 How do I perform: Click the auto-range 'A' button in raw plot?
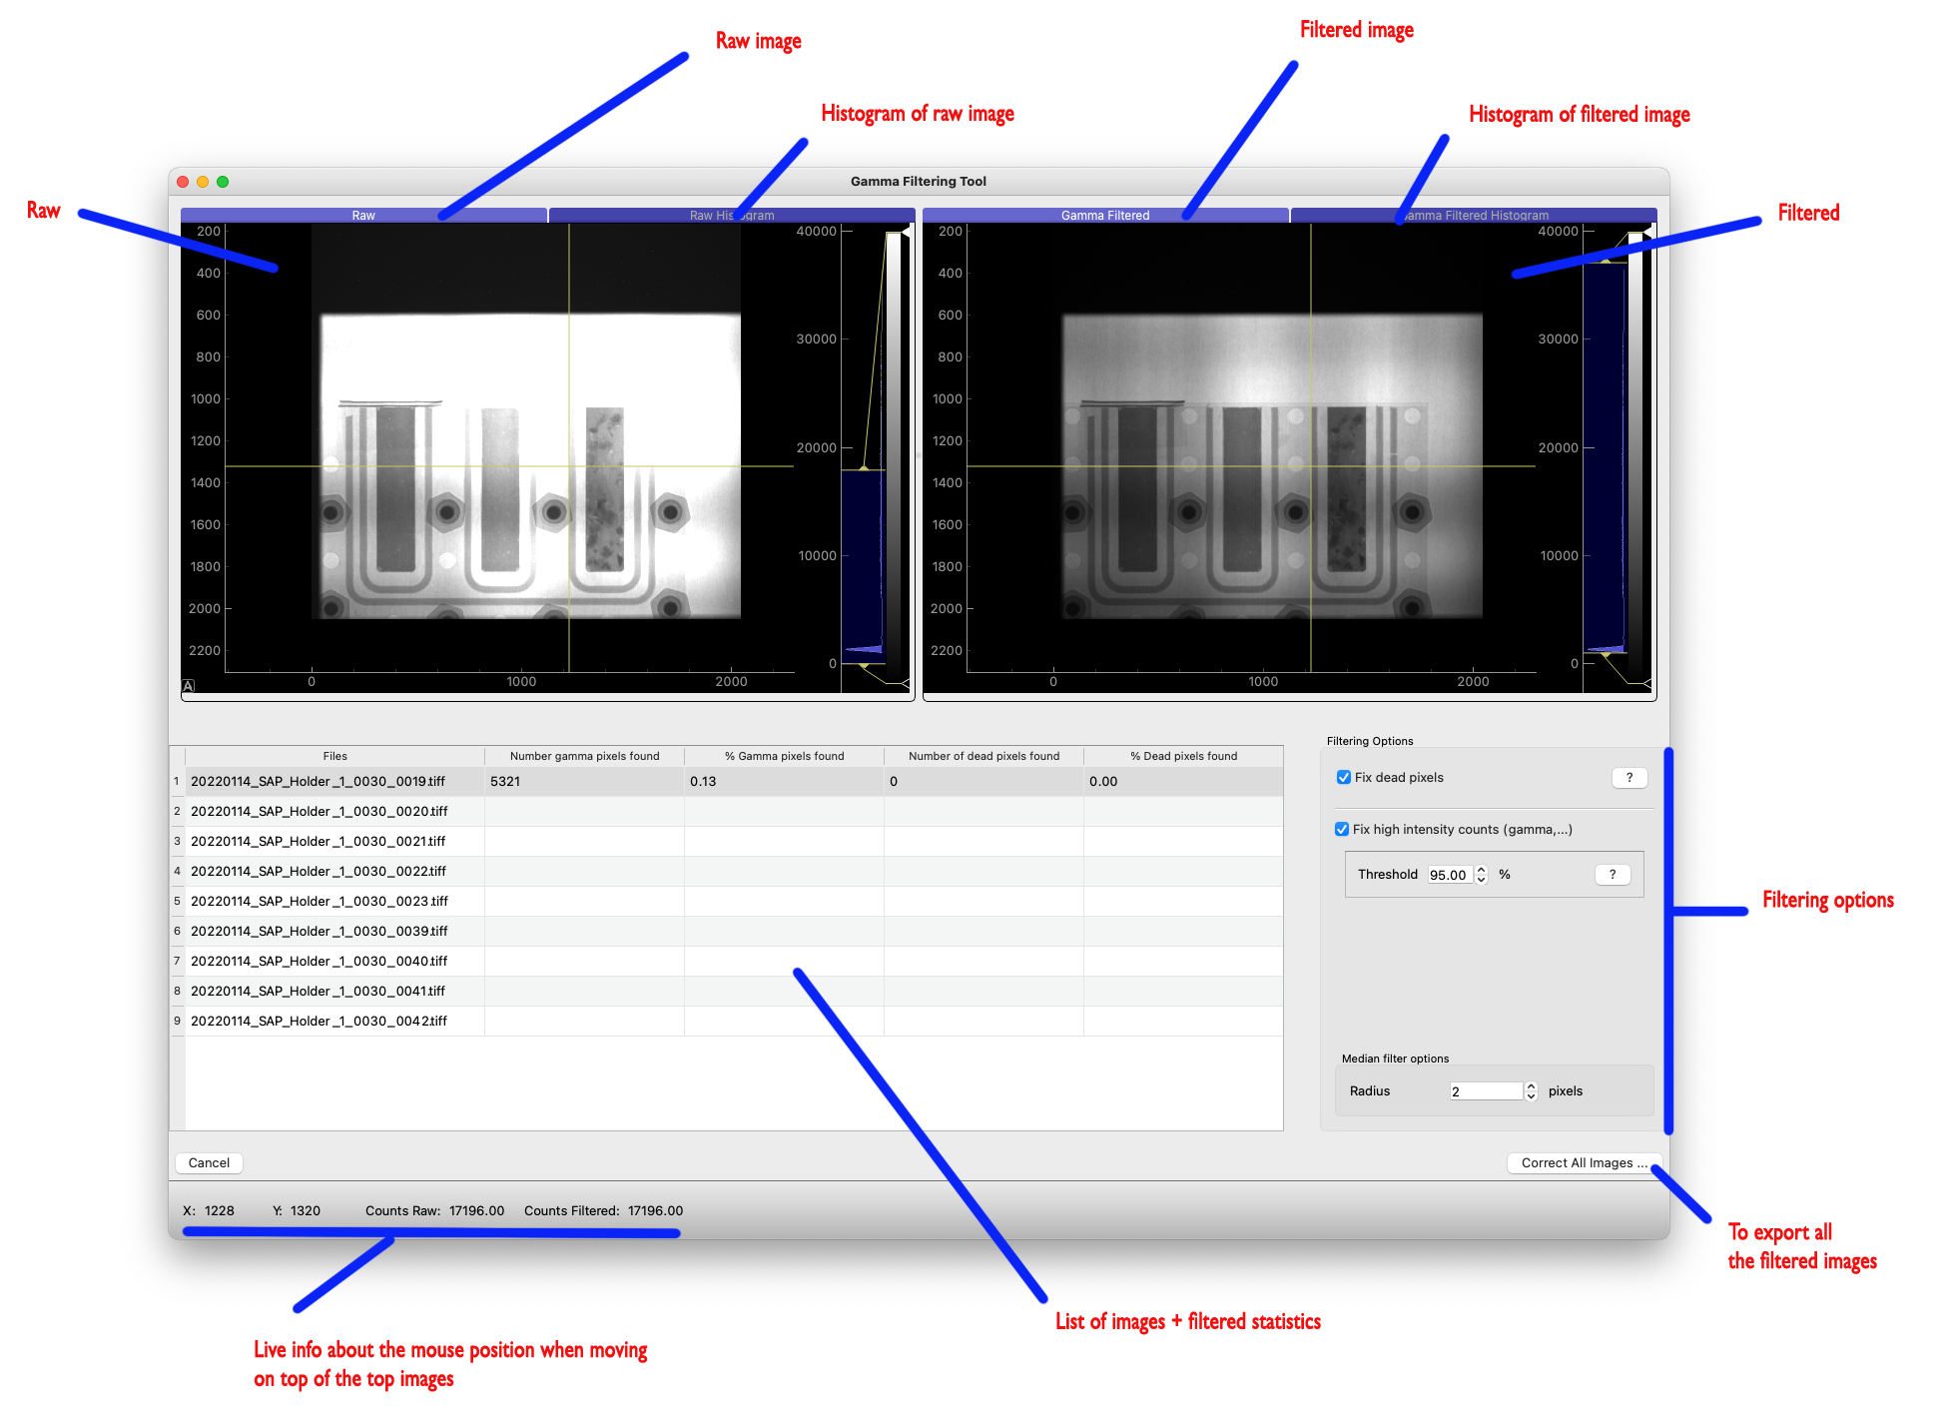(x=188, y=685)
